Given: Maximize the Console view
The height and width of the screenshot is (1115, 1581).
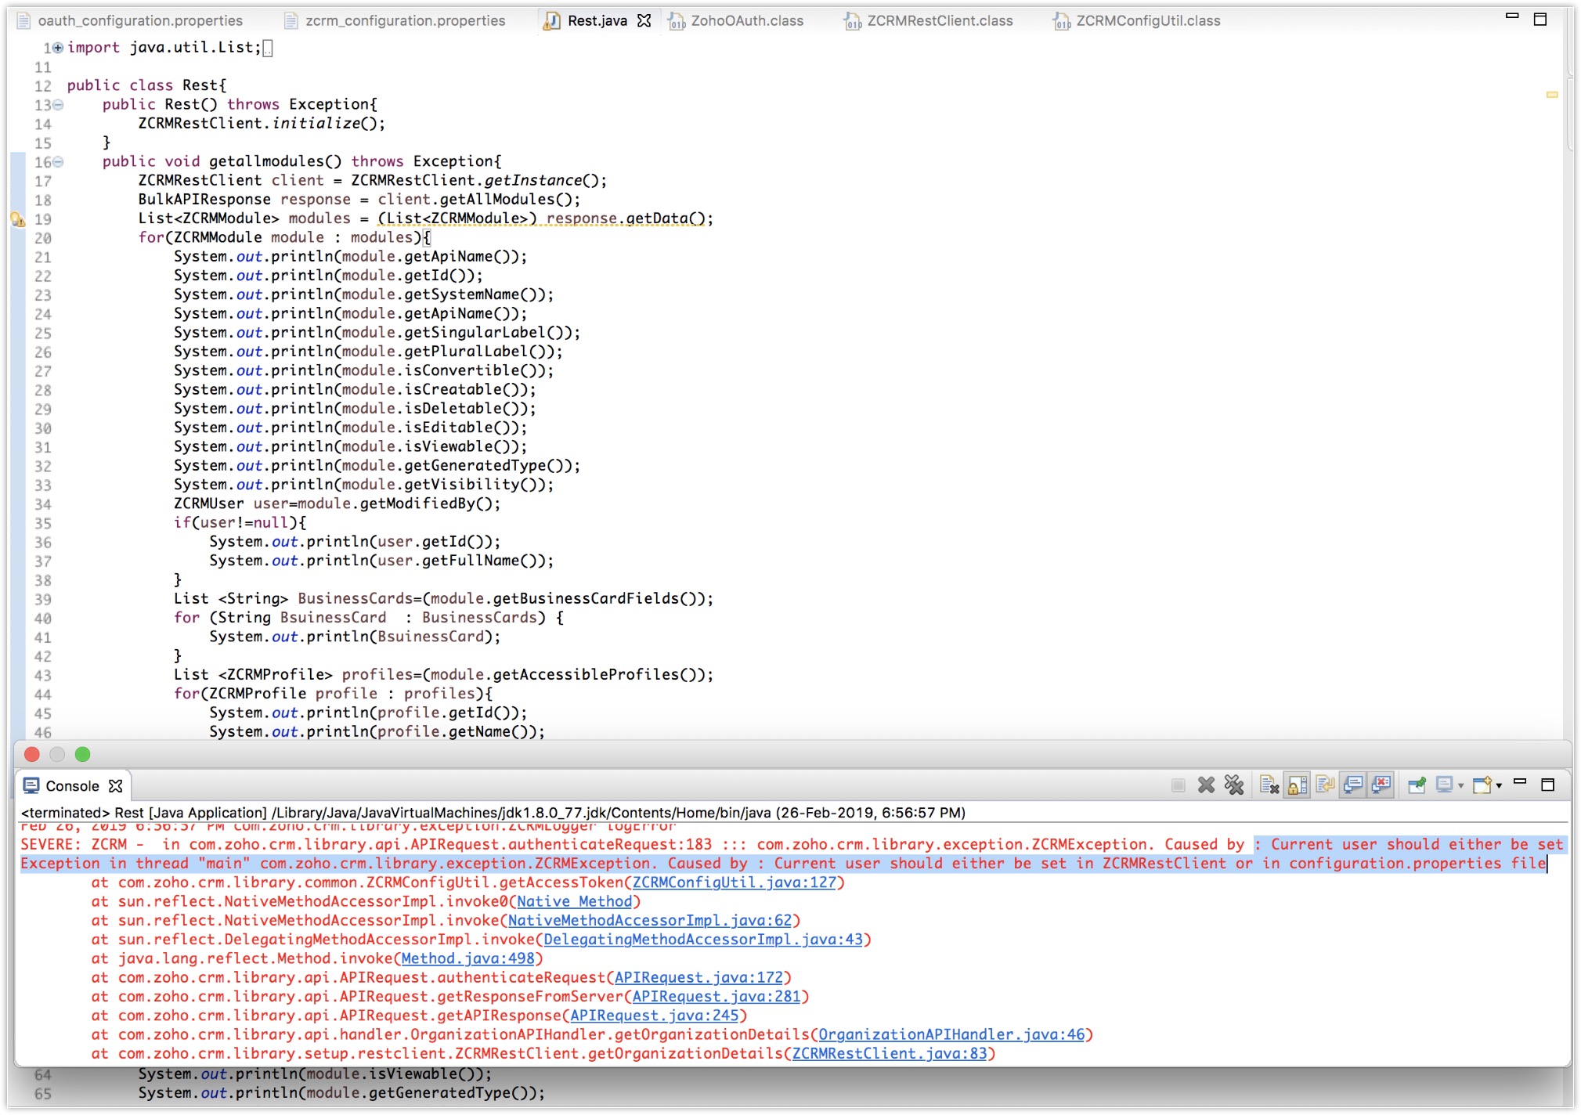Looking at the screenshot, I should (x=1547, y=785).
